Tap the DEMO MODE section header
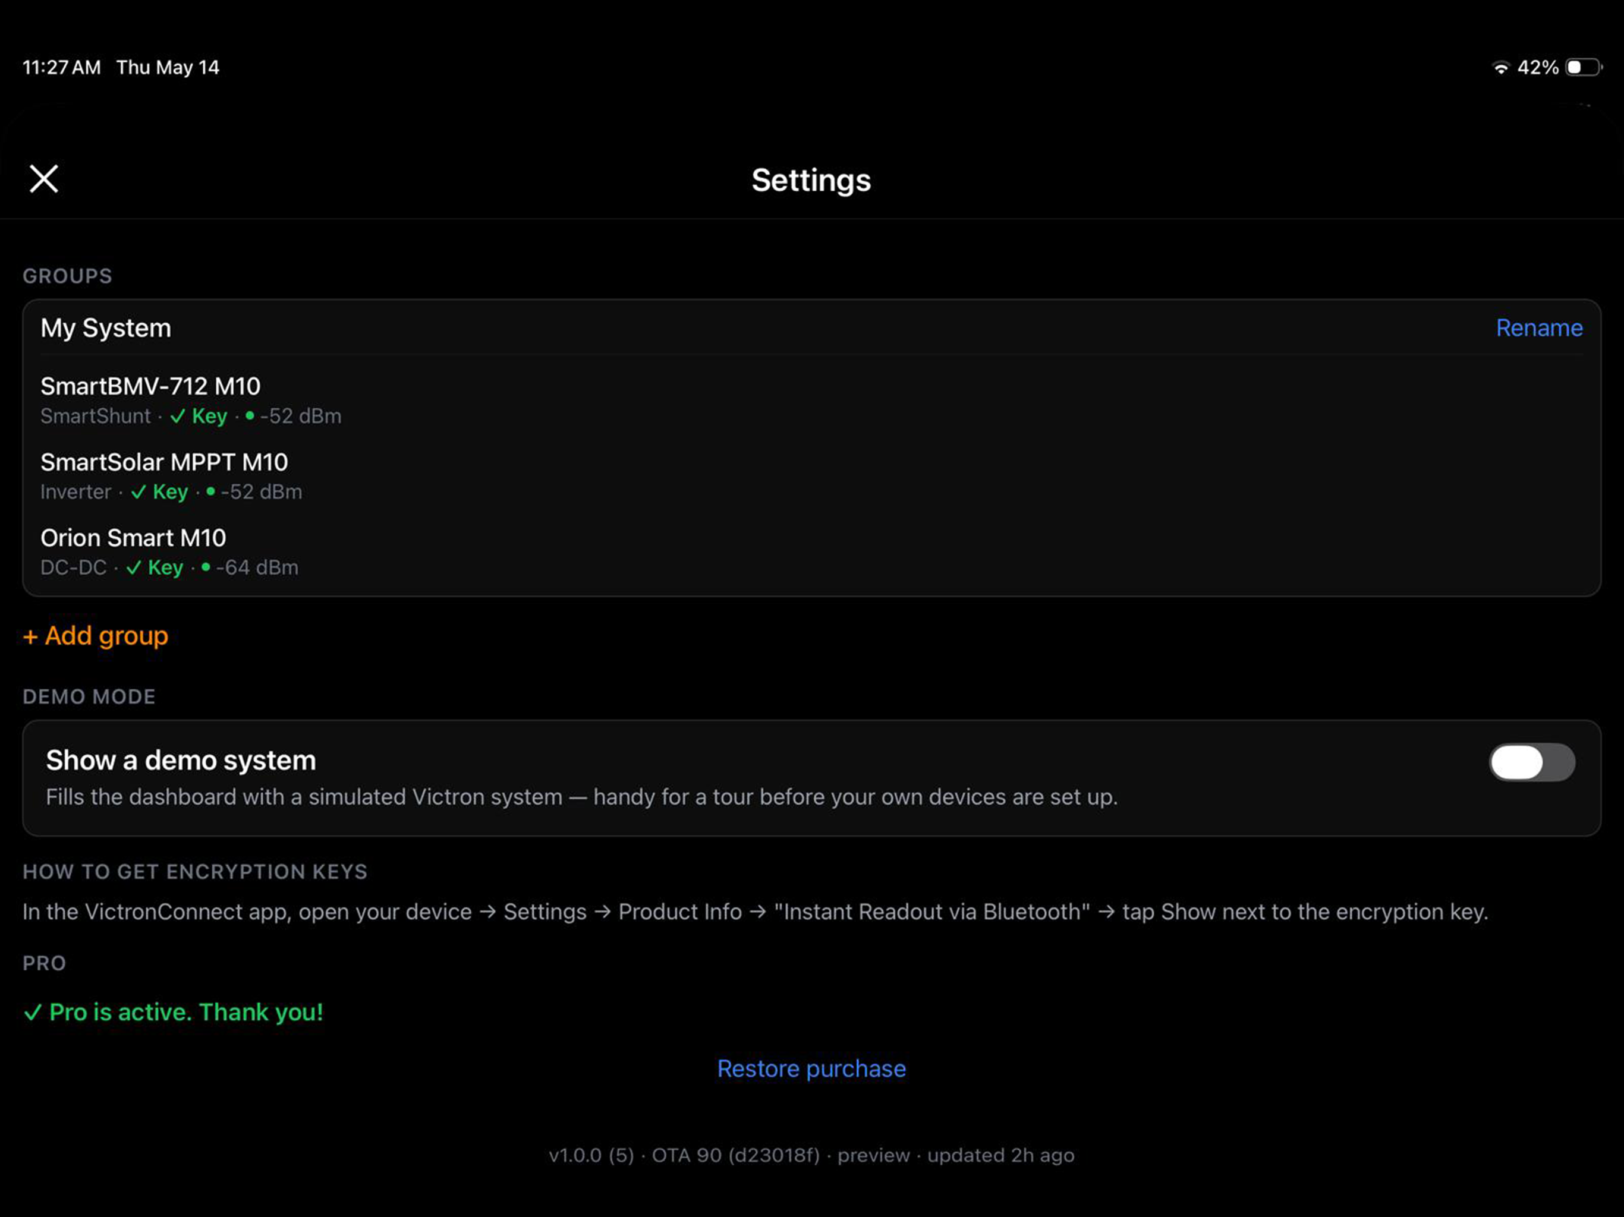The image size is (1624, 1217). click(x=89, y=696)
